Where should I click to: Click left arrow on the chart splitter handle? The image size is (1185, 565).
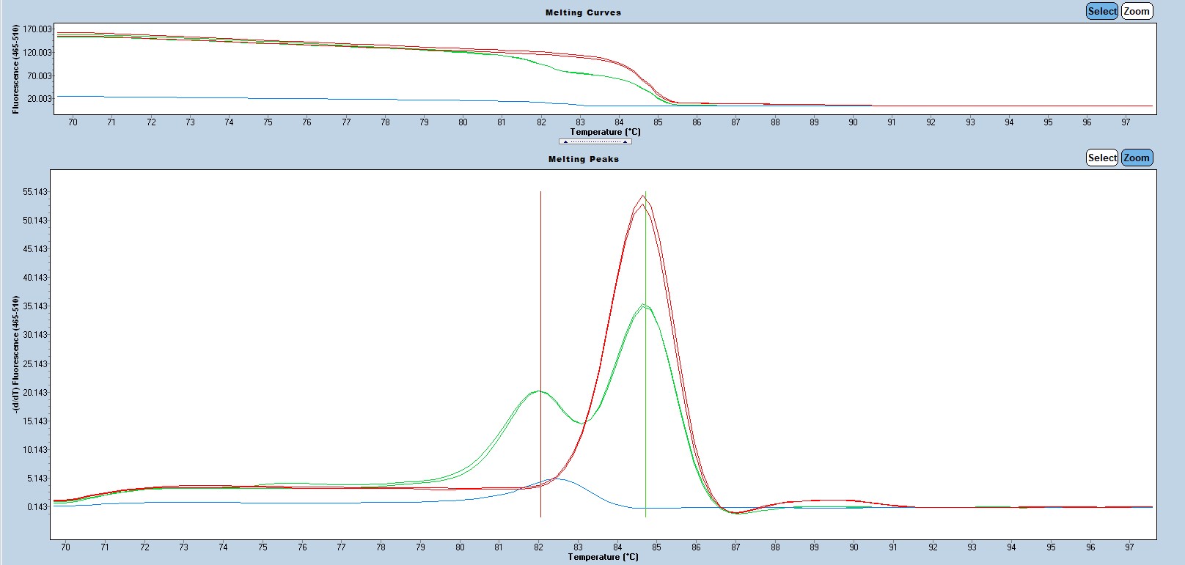pyautogui.click(x=565, y=141)
